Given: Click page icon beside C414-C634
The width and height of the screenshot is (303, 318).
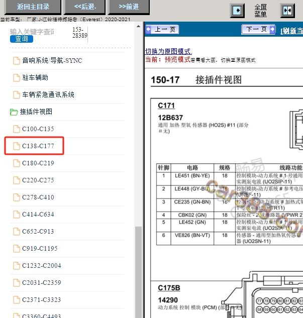Looking at the screenshot, I should [17, 215].
